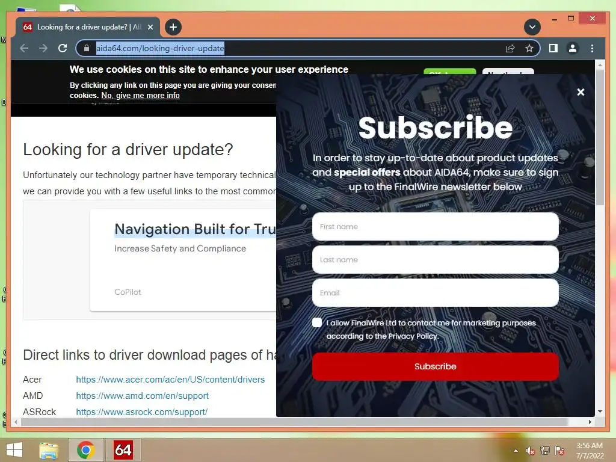Focus the Last name field
This screenshot has height=462, width=616.
point(436,260)
